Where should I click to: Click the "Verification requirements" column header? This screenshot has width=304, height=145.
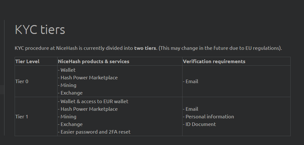(214, 61)
